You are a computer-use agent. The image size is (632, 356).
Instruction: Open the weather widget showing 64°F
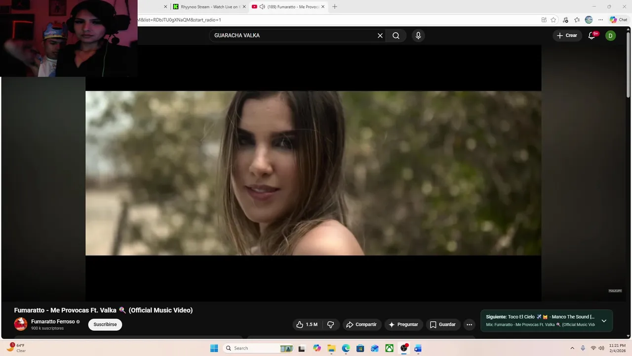[x=16, y=348]
